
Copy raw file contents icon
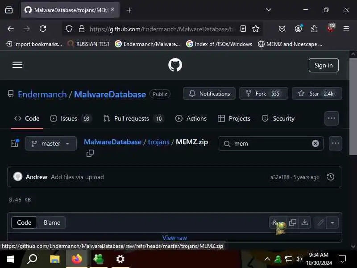click(x=293, y=222)
